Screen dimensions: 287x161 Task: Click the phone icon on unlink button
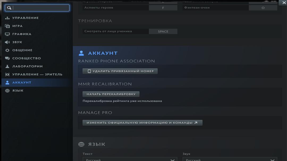(x=89, y=71)
